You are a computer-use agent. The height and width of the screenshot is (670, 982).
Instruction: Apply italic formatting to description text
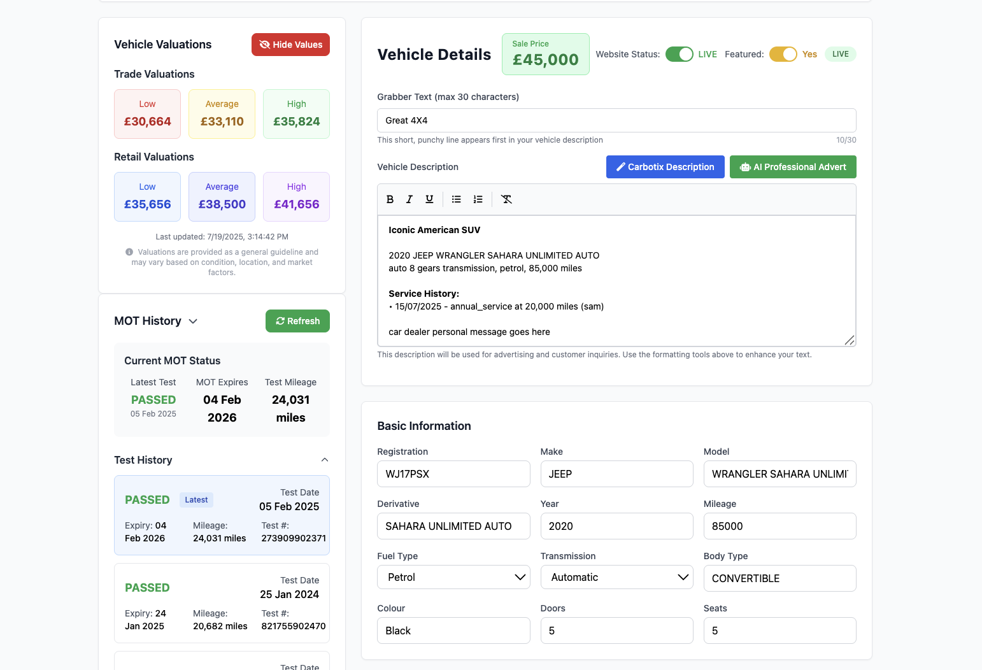coord(409,199)
